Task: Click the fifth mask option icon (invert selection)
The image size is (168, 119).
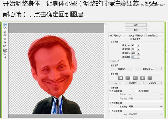Action: click(151, 78)
